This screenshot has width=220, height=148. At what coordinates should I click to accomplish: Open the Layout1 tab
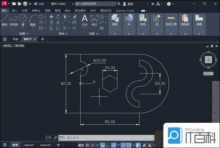coord(29,145)
